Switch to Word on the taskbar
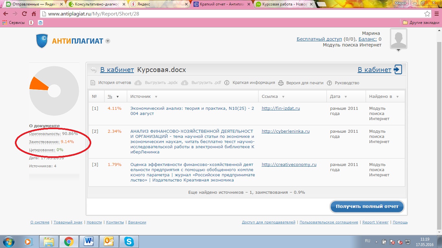 [x=89, y=242]
